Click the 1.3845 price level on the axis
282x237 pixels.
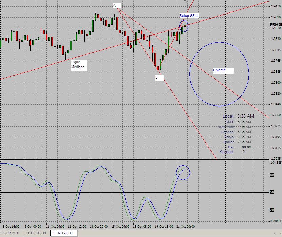tap(276, 50)
